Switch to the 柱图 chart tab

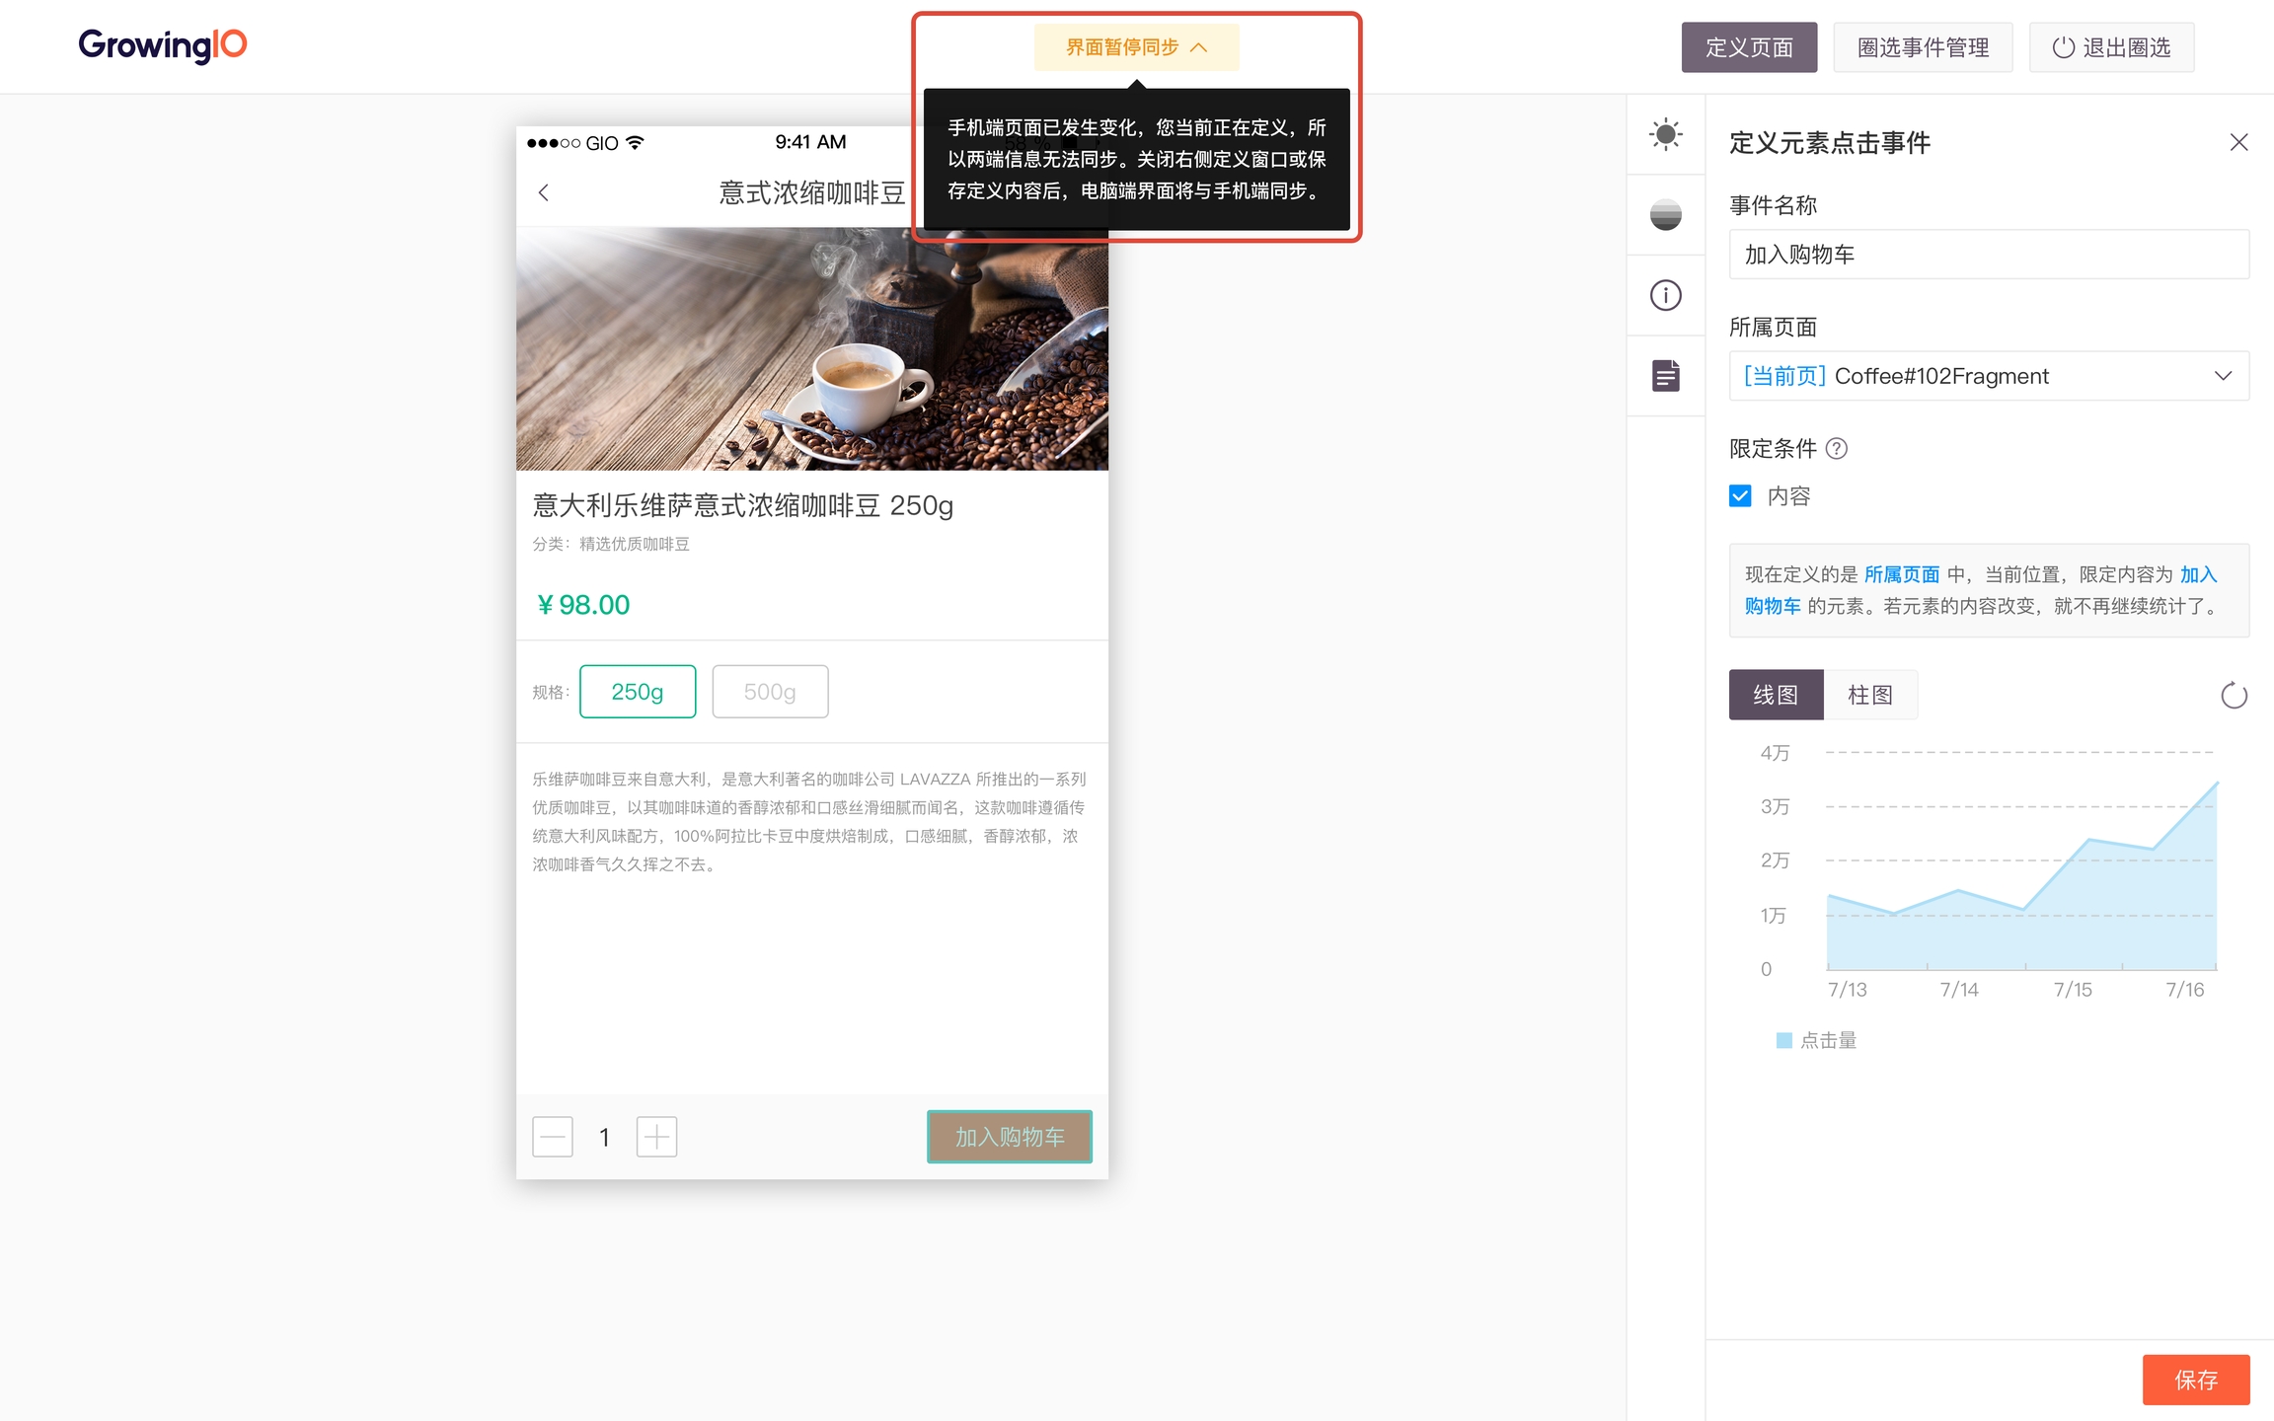tap(1869, 696)
